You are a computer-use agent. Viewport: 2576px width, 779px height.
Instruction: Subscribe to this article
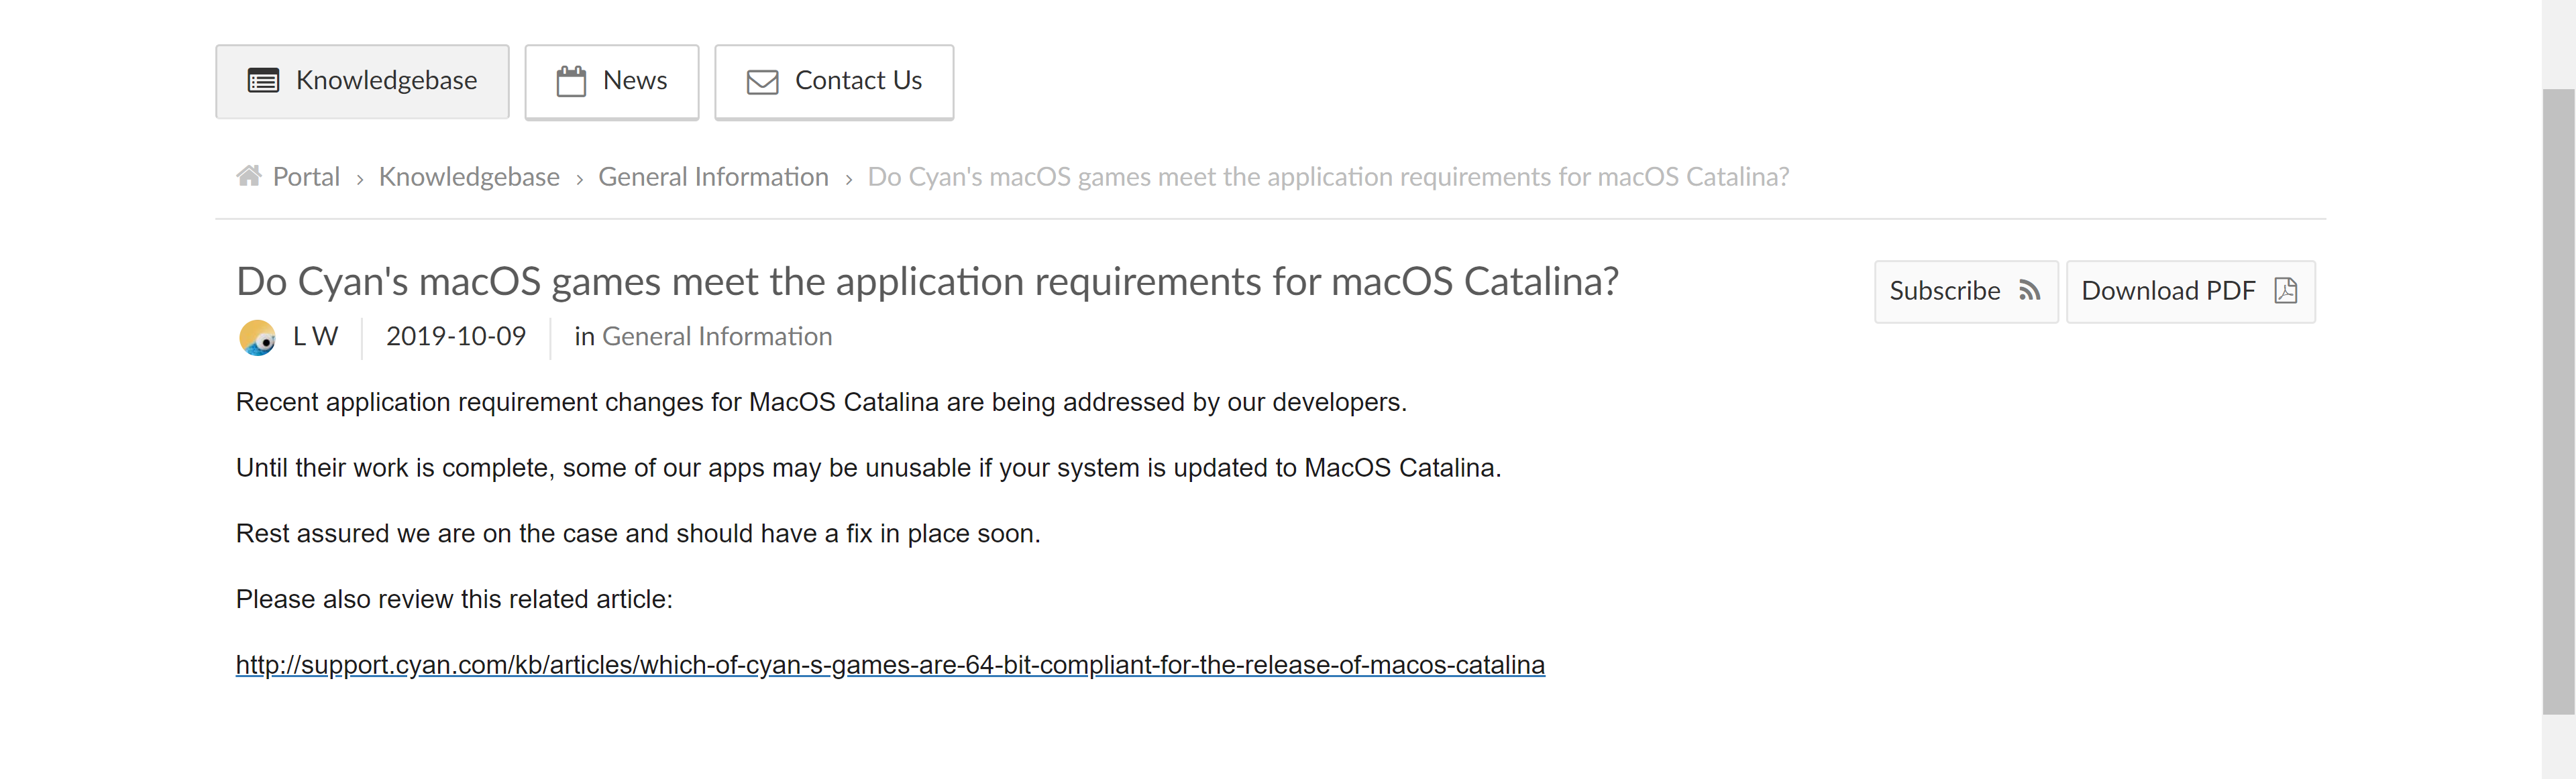tap(1965, 291)
